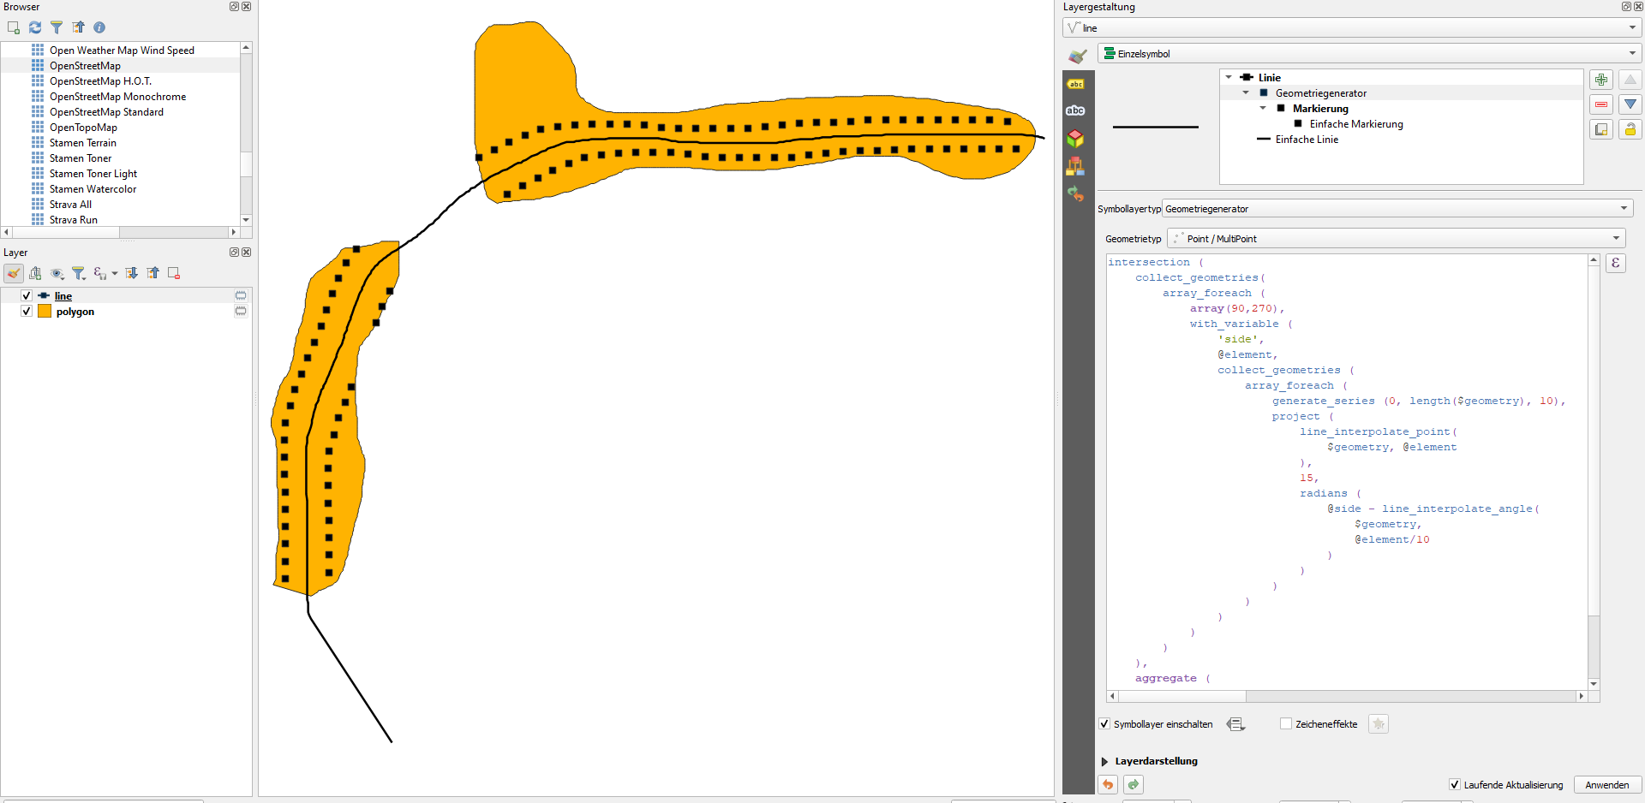This screenshot has width=1645, height=803.
Task: Refresh the Browser panel
Action: [35, 27]
